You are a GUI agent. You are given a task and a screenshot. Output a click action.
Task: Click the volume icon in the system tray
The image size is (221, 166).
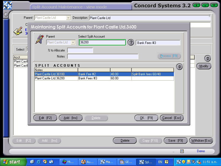(193, 162)
